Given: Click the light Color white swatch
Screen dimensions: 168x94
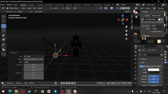Looking at the screenshot, I should click(x=154, y=70).
